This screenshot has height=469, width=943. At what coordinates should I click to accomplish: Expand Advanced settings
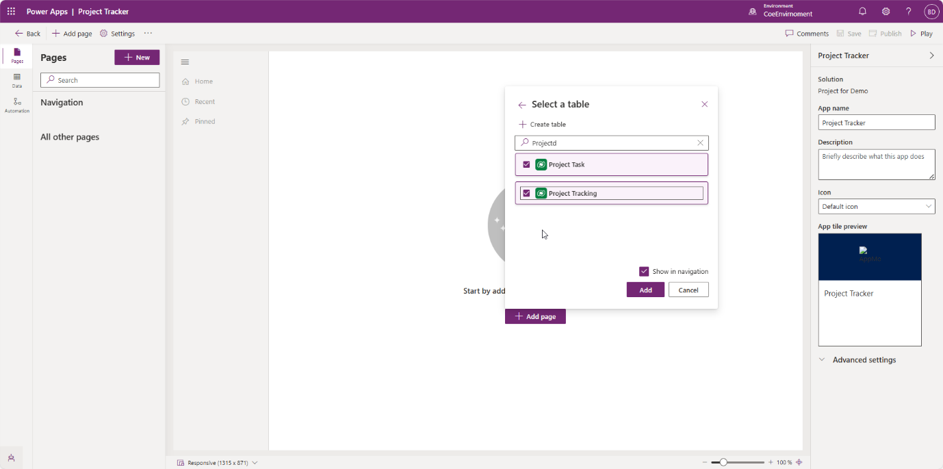[x=857, y=360]
